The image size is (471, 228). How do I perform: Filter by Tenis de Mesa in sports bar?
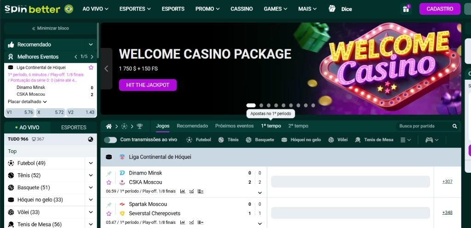coord(374,140)
